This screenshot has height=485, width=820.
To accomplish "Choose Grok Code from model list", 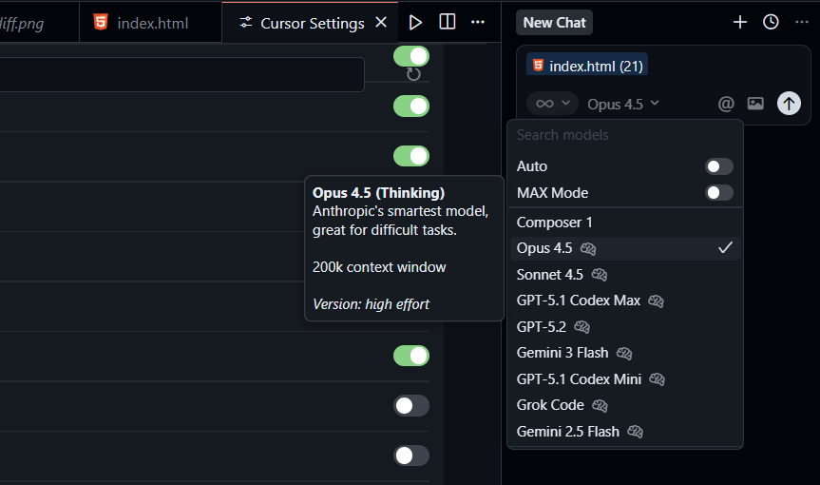I will (x=625, y=405).
